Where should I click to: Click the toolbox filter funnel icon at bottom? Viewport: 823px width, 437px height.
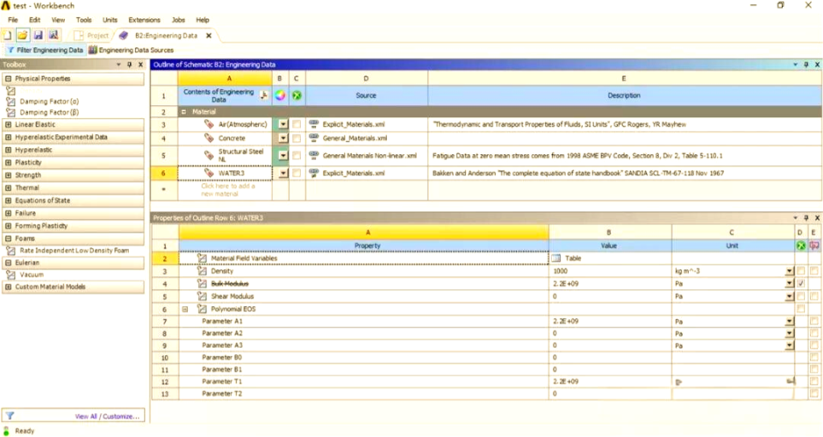9,416
